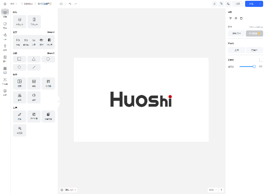Delete the canvas with trash icon

[x=241, y=18]
